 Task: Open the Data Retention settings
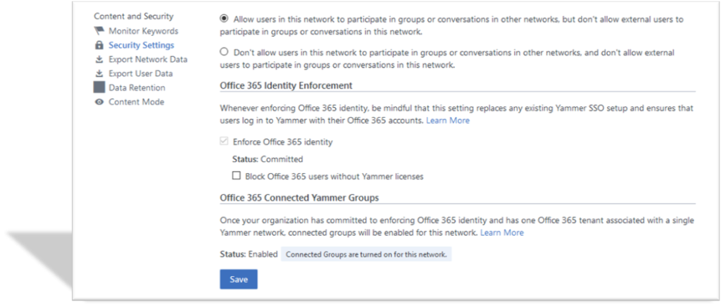[137, 88]
